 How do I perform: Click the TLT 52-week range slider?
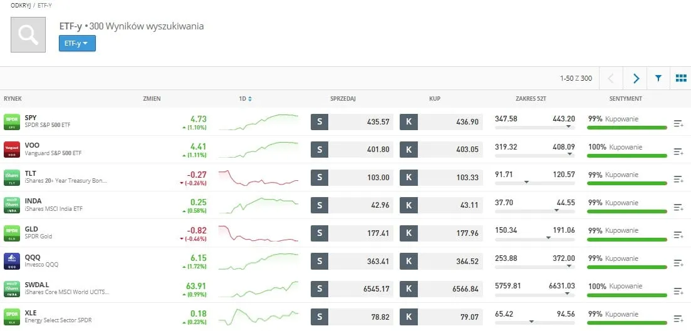point(535,183)
